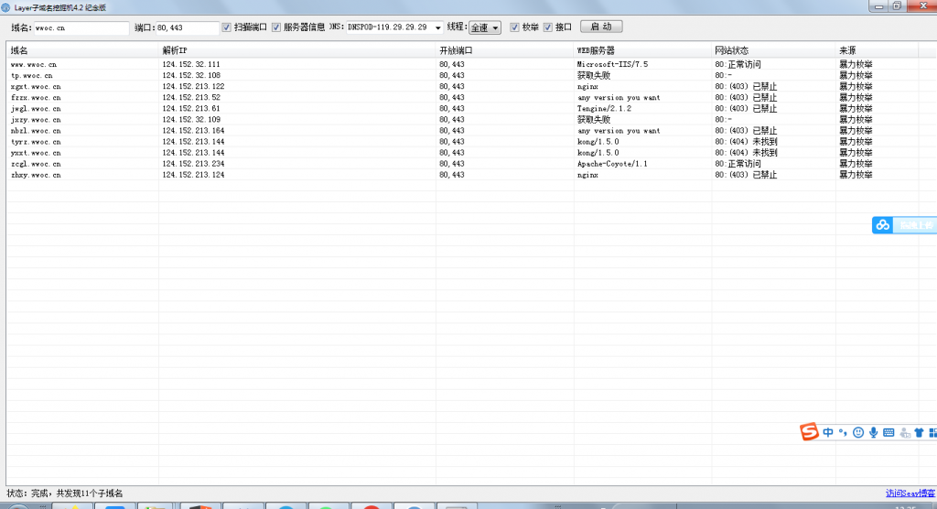Click the IP cell 124.152.213.122
Image resolution: width=937 pixels, height=509 pixels.
click(x=194, y=86)
